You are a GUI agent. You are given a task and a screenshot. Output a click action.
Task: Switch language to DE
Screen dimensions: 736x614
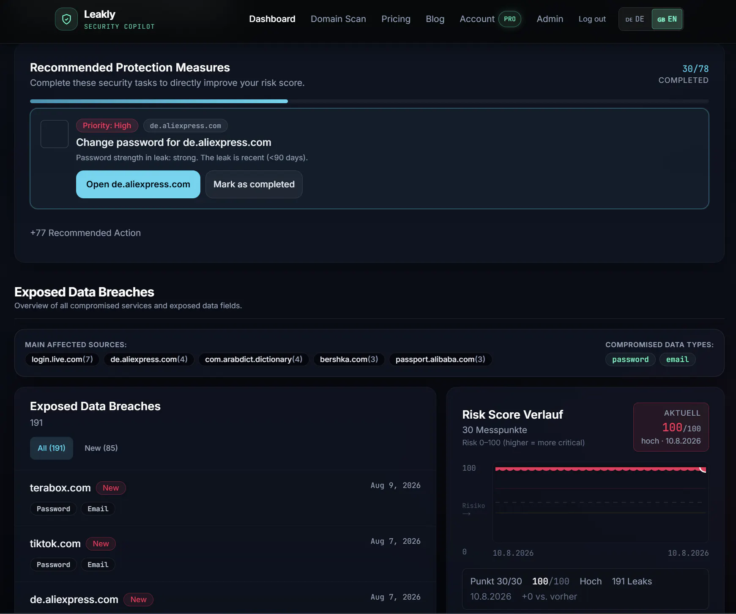pyautogui.click(x=635, y=19)
